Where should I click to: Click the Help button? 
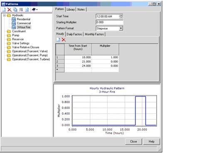click(x=152, y=141)
